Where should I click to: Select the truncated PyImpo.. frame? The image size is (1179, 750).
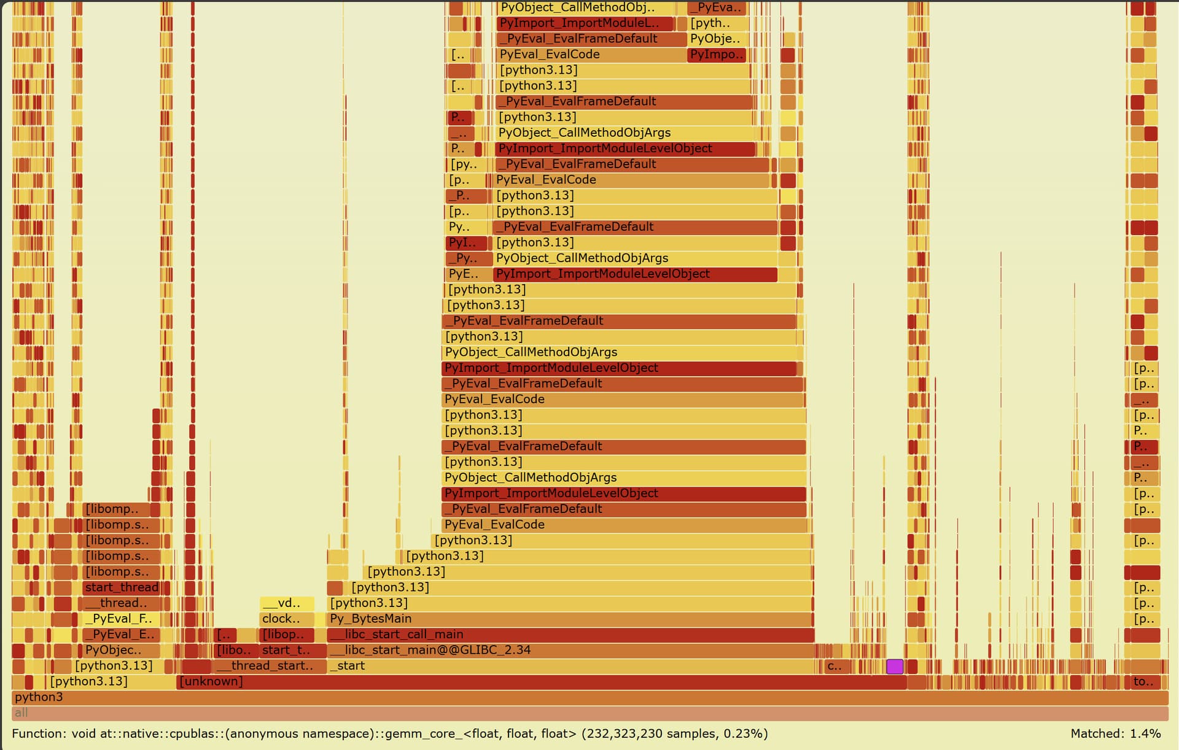716,55
